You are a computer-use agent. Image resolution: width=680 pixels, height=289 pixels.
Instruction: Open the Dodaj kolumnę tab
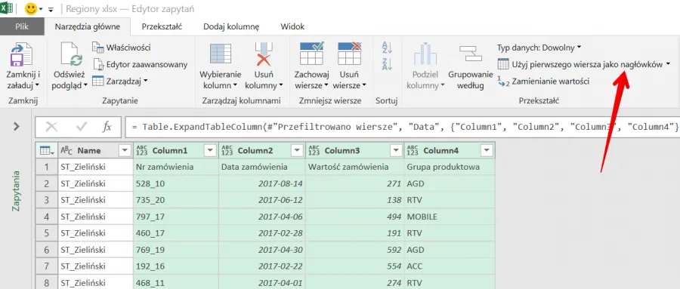pos(231,26)
